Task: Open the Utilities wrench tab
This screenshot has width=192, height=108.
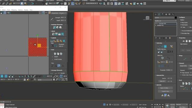Action: pyautogui.click(x=173, y=14)
